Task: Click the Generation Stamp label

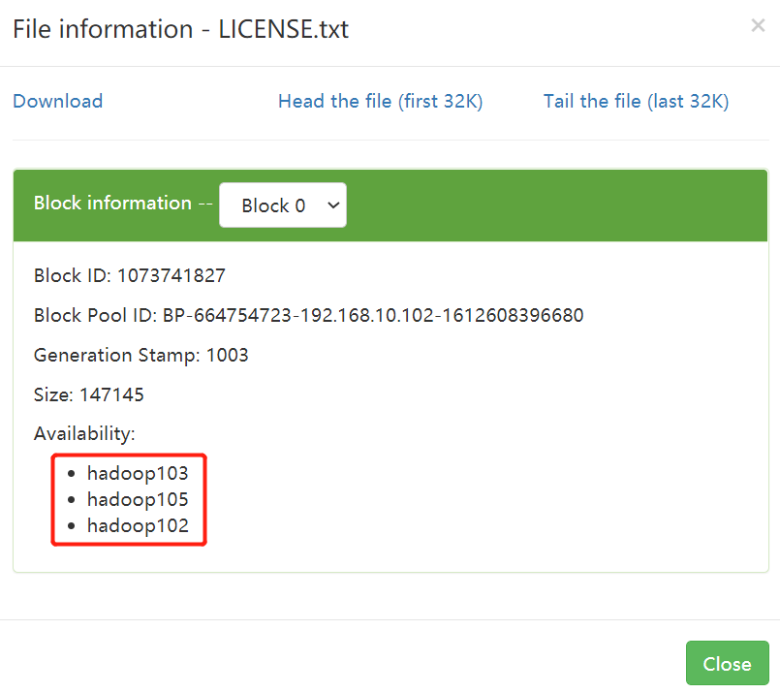Action: tap(116, 355)
